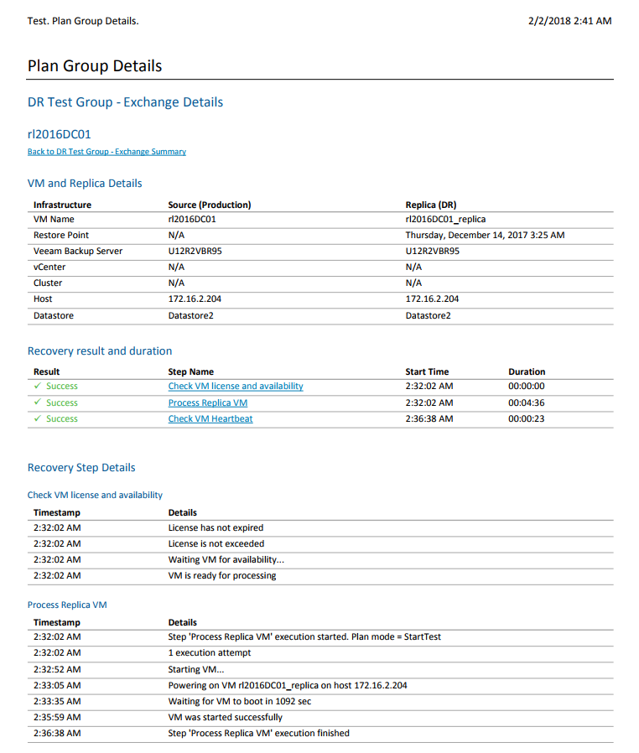Select 'Process Replica VM' execution finished detail

pyautogui.click(x=259, y=734)
